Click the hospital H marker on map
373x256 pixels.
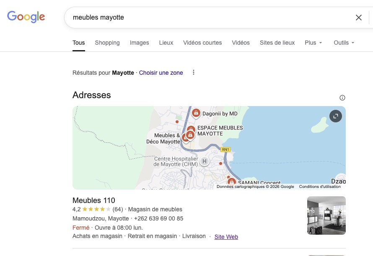(x=205, y=161)
